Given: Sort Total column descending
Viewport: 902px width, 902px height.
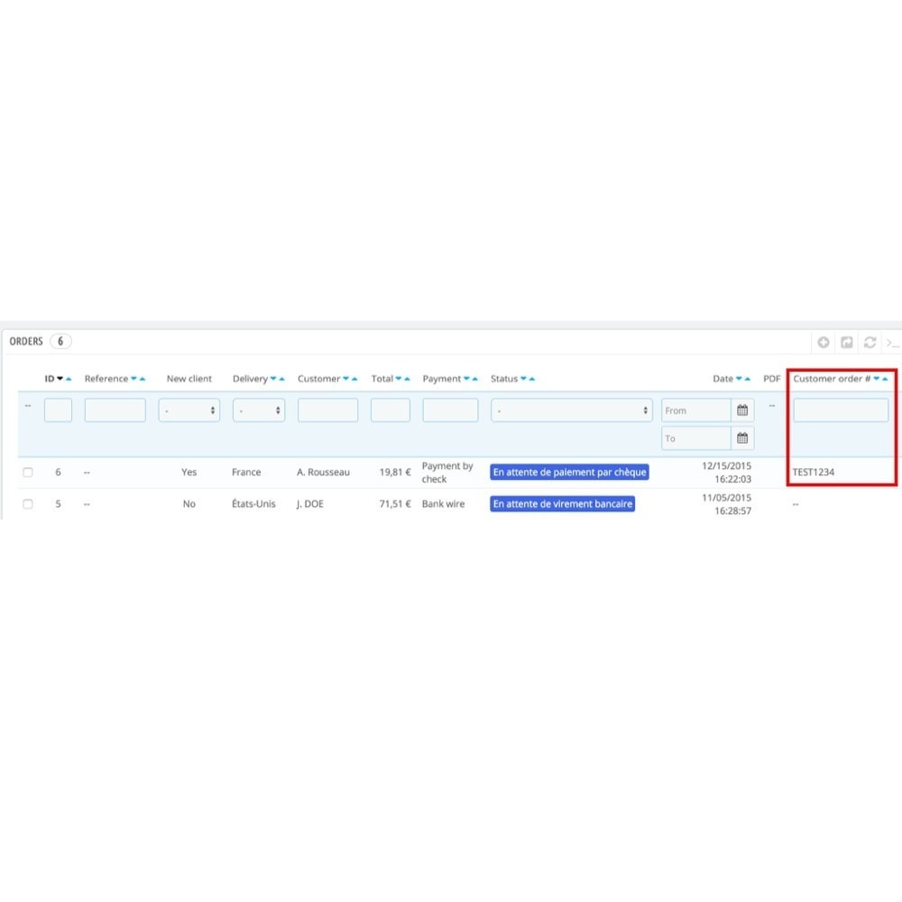Looking at the screenshot, I should (x=398, y=379).
